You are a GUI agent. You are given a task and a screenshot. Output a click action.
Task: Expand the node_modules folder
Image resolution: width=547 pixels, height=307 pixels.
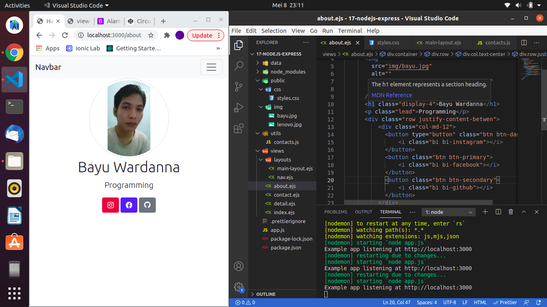point(288,72)
